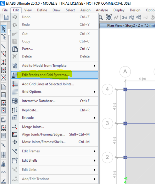Click ETABS application logo icon
155x184 pixels.
pos(3,3)
